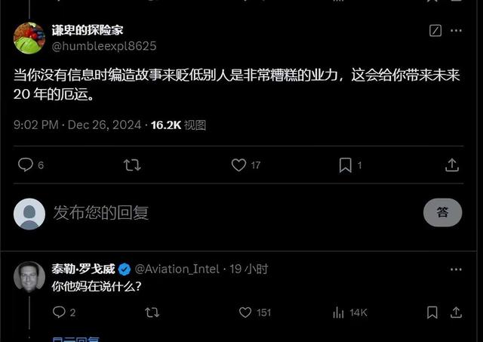Click the Grok slash icon on main post
This screenshot has height=342, width=483.
435,30
